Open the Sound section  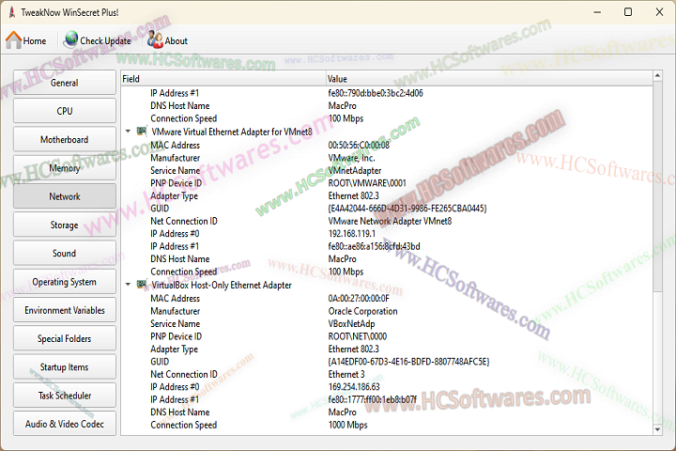click(65, 254)
